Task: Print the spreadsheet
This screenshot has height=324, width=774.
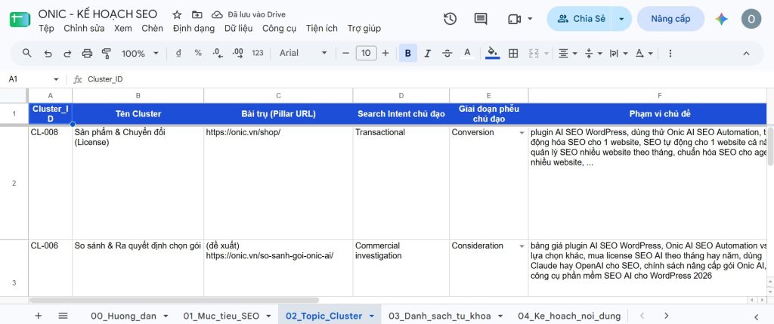Action: click(x=87, y=54)
